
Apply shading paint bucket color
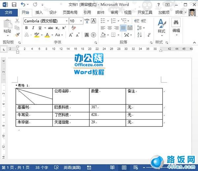(x=103, y=35)
